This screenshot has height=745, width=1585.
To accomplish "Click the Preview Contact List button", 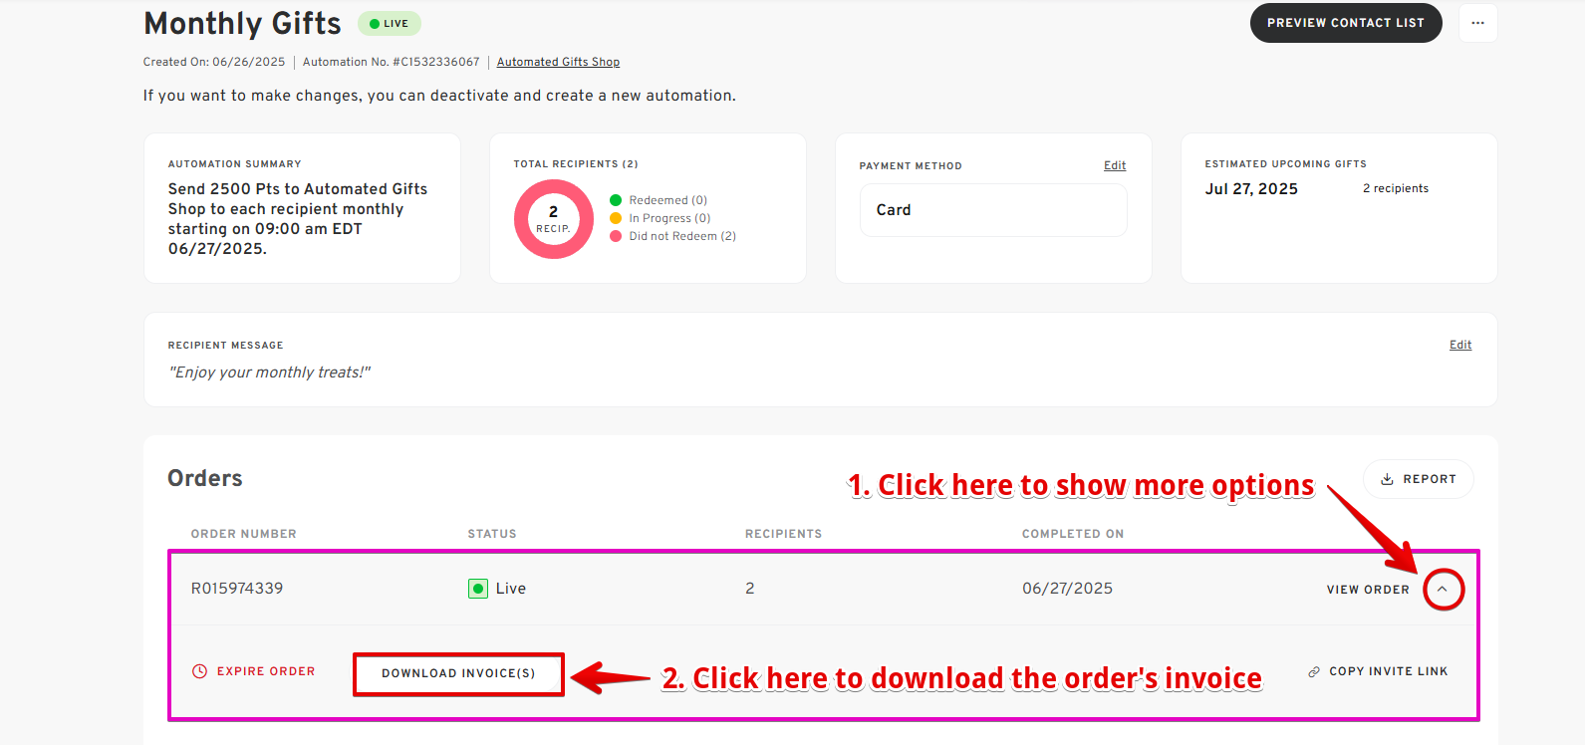I will click(1346, 23).
